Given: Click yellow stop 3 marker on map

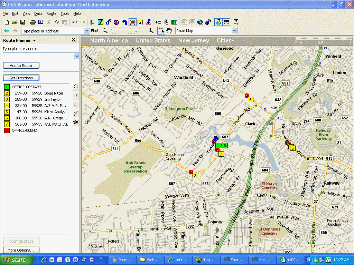Looking at the screenshot, I should (x=195, y=176).
